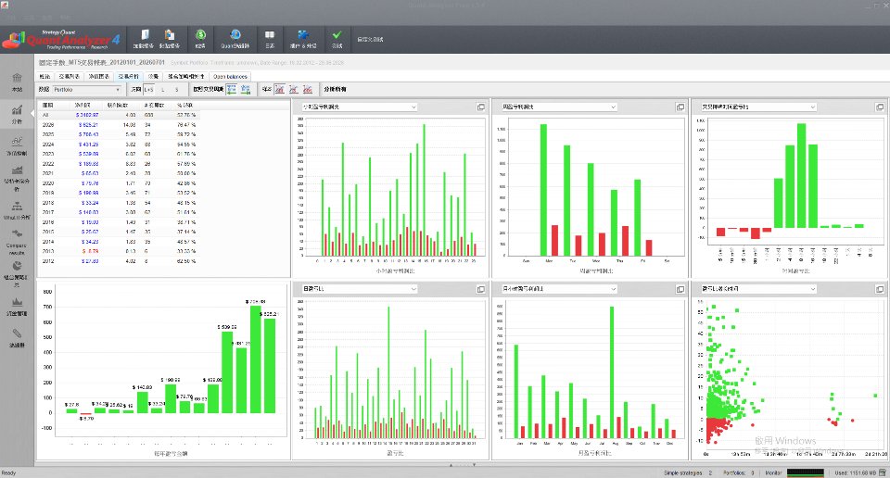Screen dimensions: 890x478
Task: Click the memory usage monitor bar in the status bar
Action: click(806, 472)
